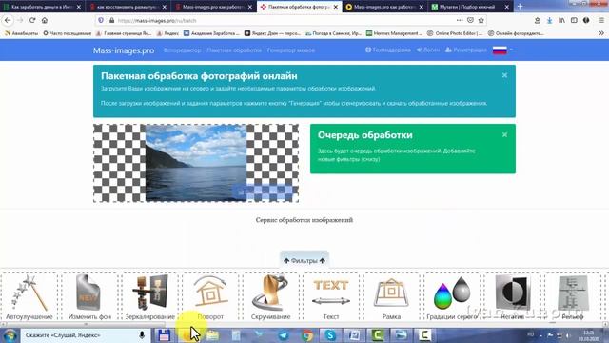Save page to Pocket icon
Screen dimensions: 609x343
[x=470, y=20]
